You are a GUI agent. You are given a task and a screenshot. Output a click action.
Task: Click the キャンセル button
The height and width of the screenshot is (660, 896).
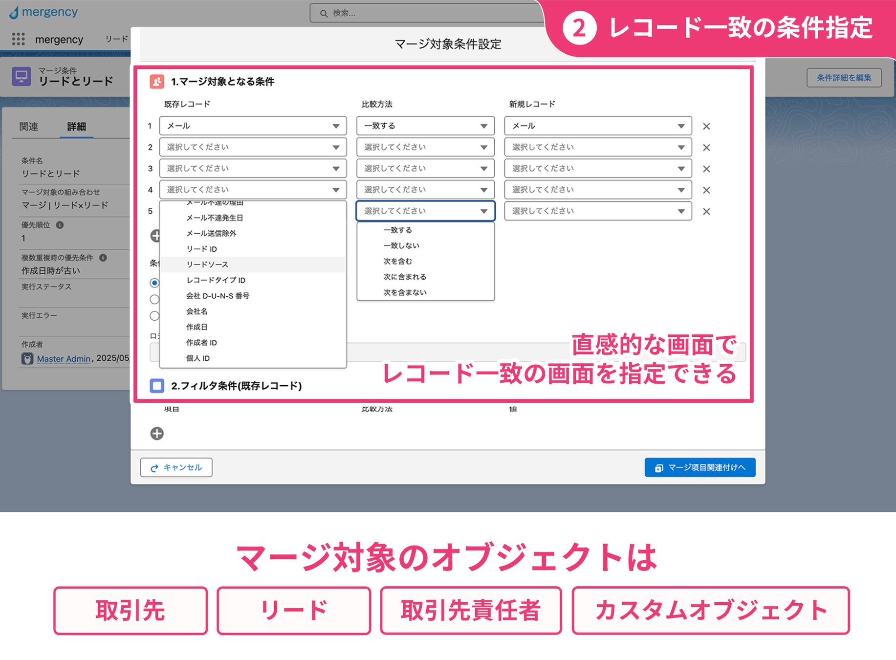176,467
